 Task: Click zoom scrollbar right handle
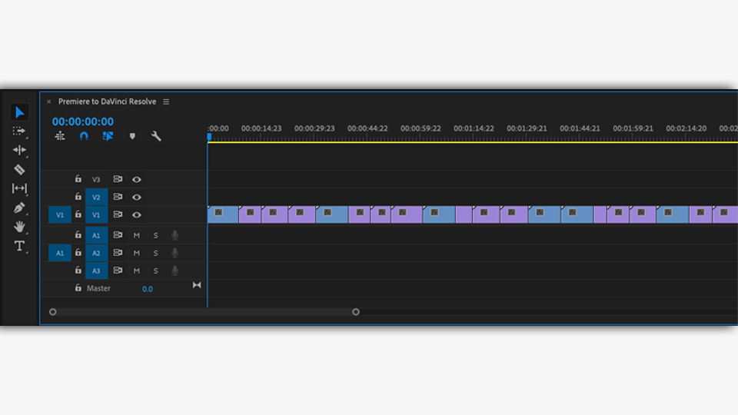pyautogui.click(x=356, y=312)
